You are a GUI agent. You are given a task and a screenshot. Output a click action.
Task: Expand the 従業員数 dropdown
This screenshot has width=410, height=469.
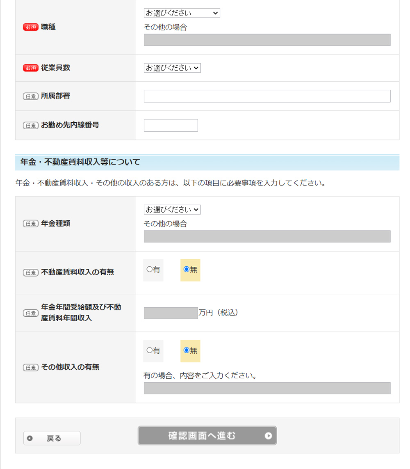(172, 68)
